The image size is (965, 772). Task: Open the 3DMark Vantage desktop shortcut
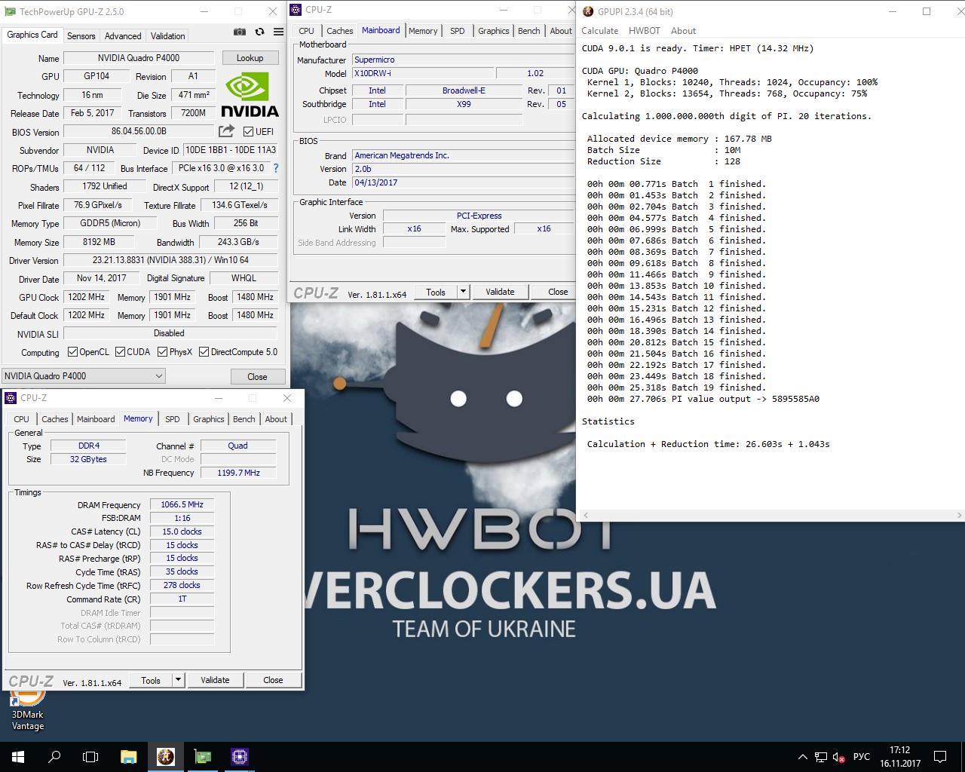pyautogui.click(x=27, y=709)
